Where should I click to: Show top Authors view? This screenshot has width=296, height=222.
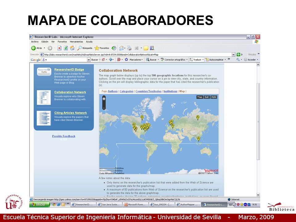point(113,91)
